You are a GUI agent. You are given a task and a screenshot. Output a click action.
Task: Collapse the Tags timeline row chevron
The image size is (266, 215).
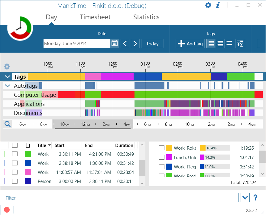pos(7,77)
